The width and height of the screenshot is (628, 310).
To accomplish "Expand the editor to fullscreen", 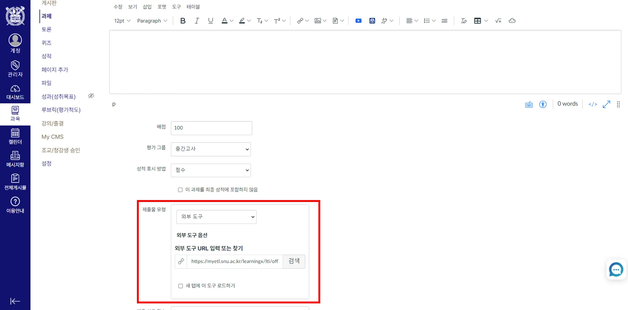I will 606,104.
